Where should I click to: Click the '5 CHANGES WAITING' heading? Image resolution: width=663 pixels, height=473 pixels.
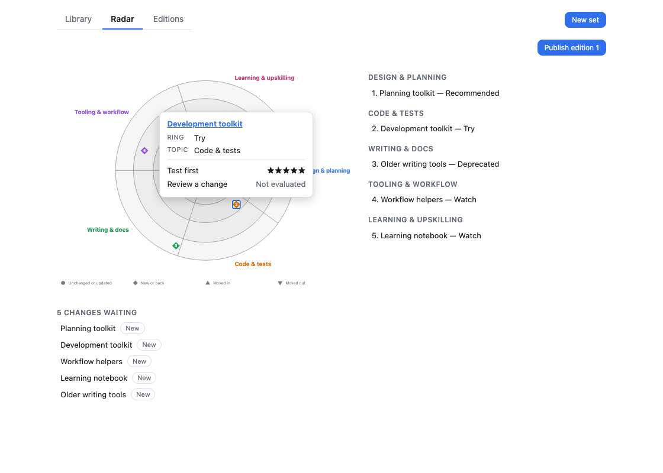pos(97,313)
